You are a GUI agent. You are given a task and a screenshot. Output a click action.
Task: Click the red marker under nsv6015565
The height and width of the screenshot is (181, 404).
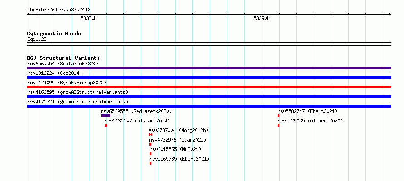[150, 154]
